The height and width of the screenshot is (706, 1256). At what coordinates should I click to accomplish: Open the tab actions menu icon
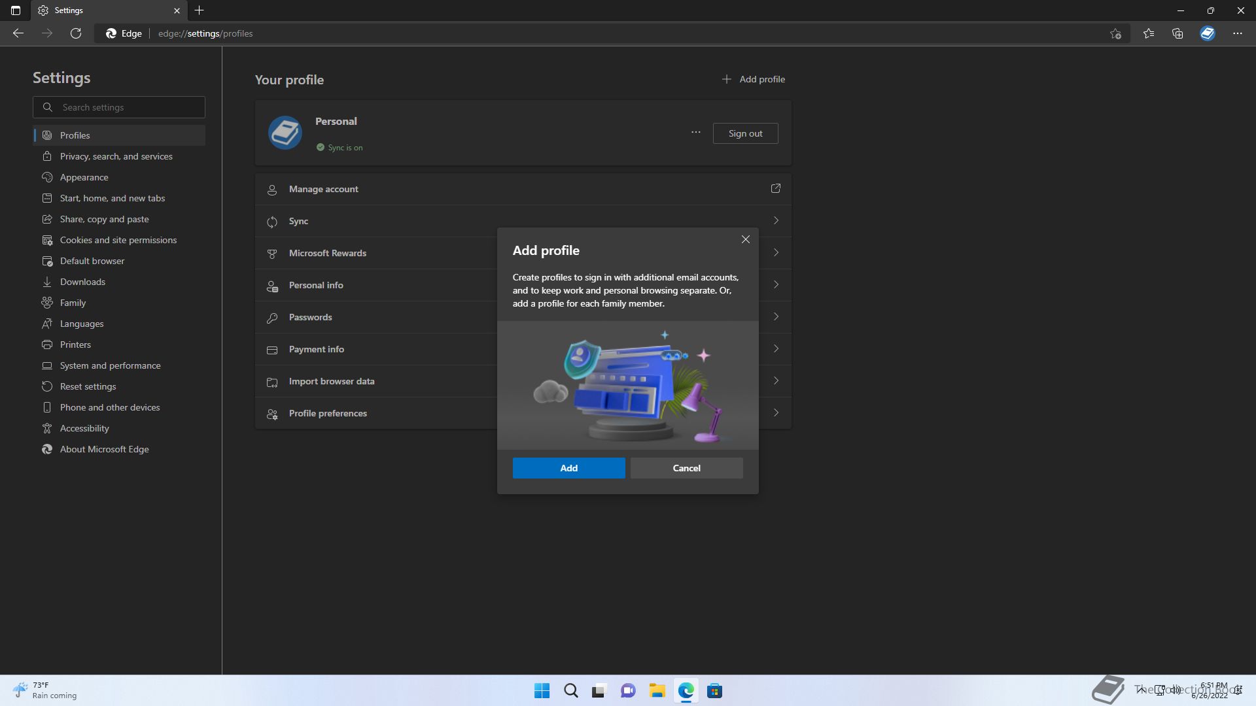pos(16,10)
